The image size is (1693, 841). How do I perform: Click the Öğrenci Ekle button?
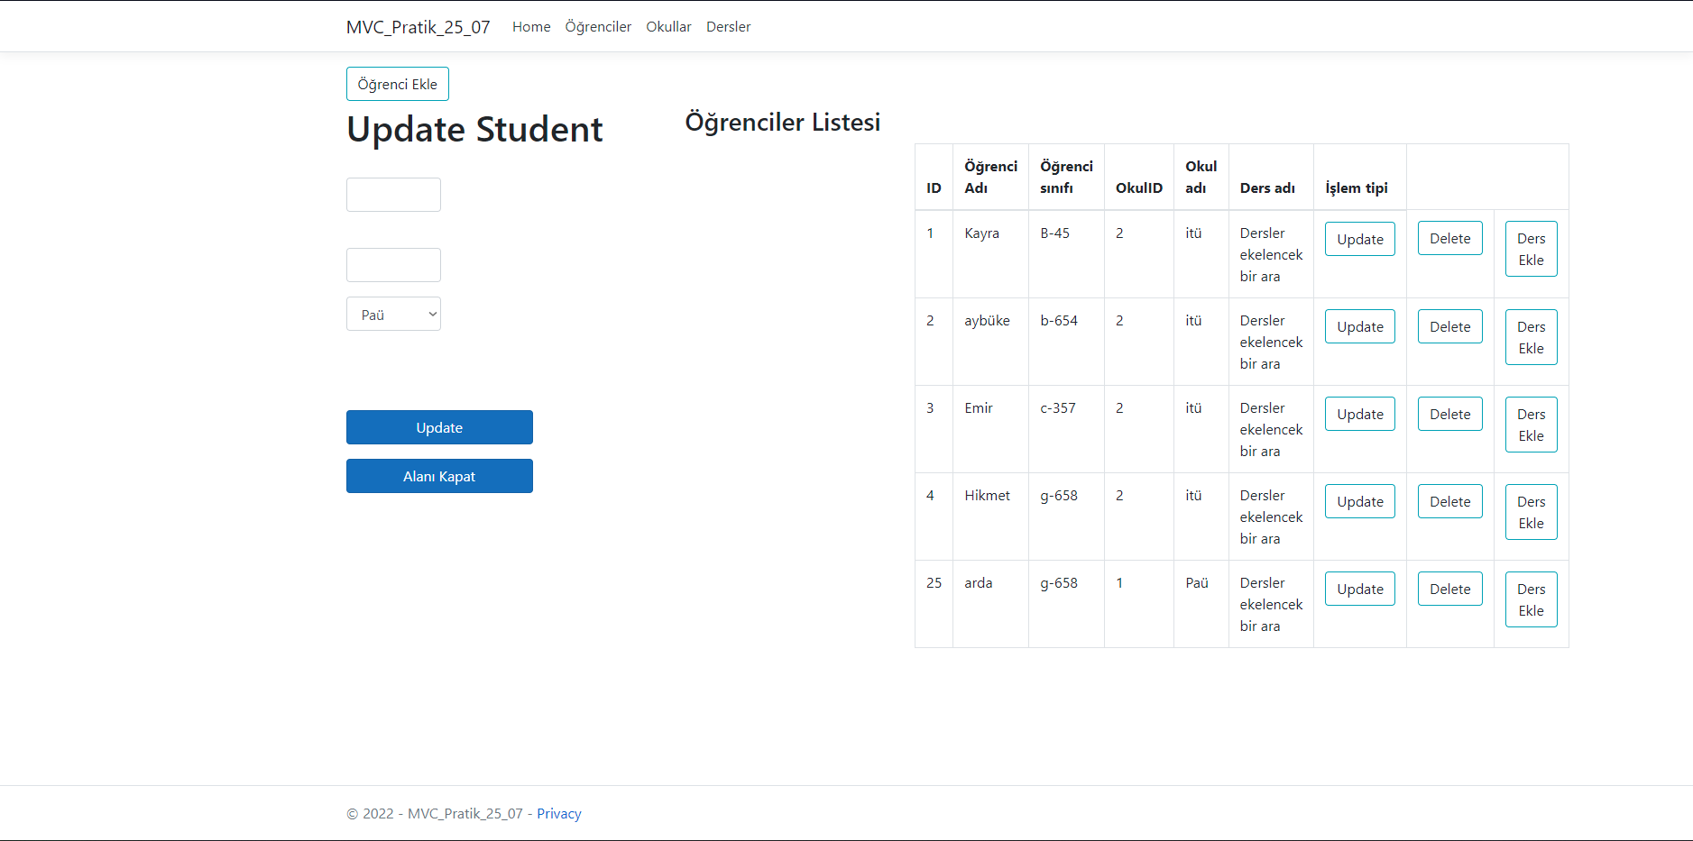point(397,83)
